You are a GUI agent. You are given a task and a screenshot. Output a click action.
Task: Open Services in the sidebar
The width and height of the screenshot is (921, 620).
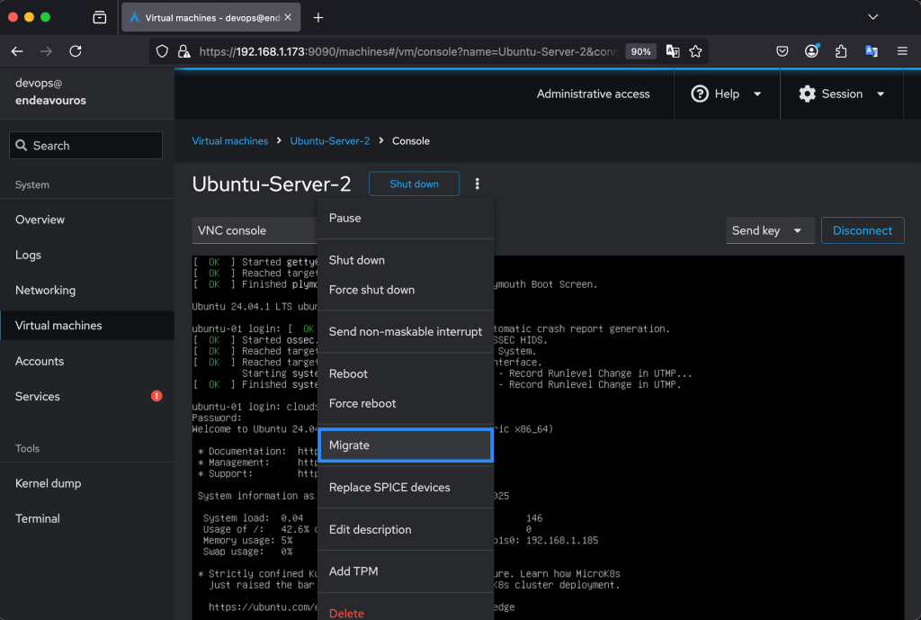87,396
